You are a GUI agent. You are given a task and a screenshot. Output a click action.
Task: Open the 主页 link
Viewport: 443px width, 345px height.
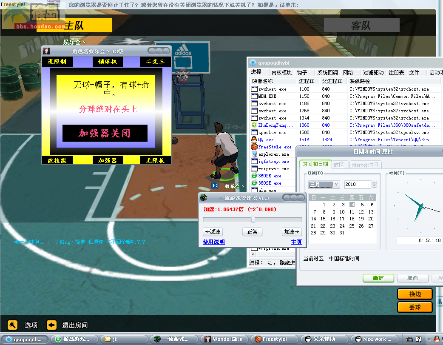pyautogui.click(x=296, y=242)
